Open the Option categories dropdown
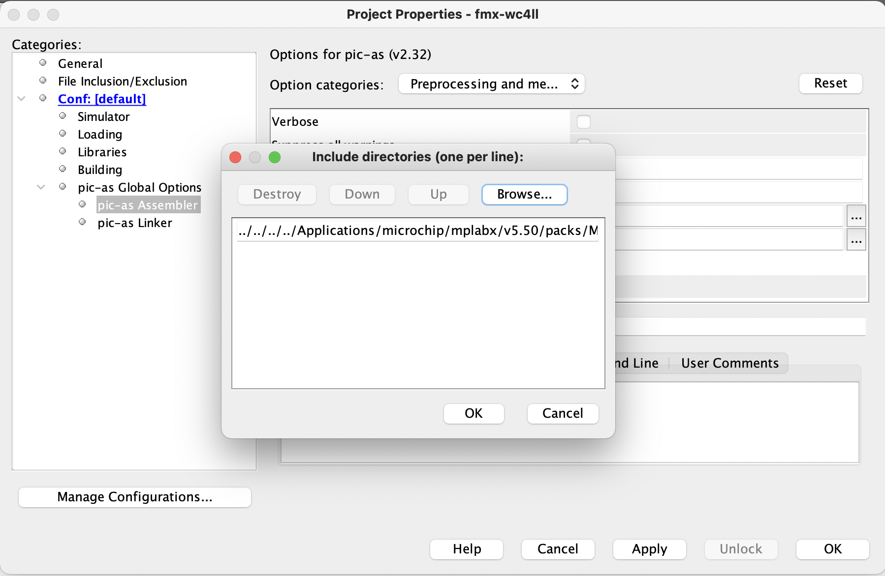The height and width of the screenshot is (576, 885). pyautogui.click(x=491, y=84)
